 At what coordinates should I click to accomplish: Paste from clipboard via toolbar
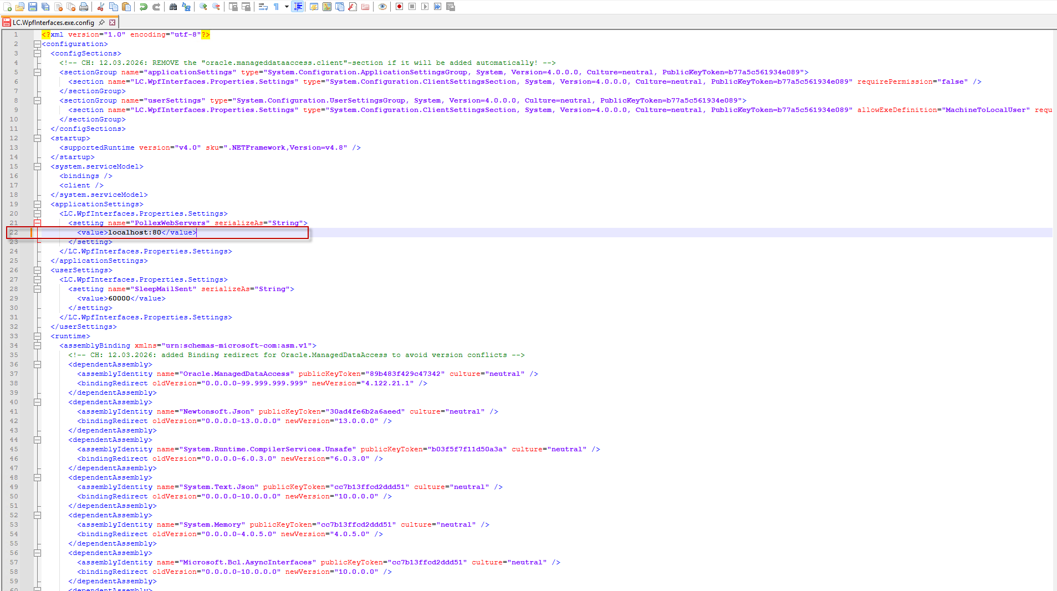click(x=126, y=7)
